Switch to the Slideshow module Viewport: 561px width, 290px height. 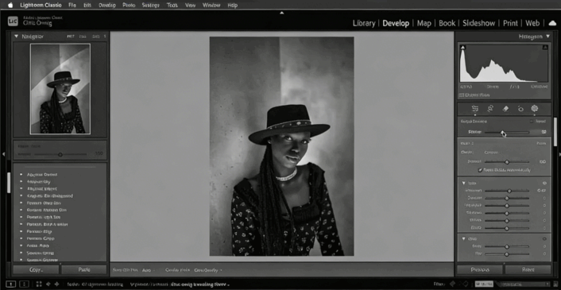click(478, 23)
